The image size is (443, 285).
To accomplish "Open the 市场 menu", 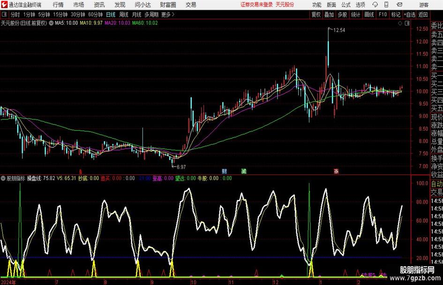I will click(79, 5).
